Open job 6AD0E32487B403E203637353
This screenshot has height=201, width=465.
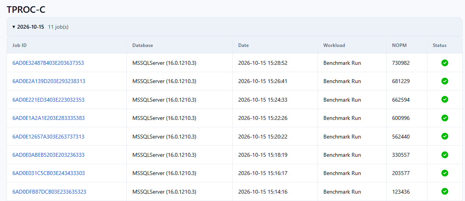(48, 63)
